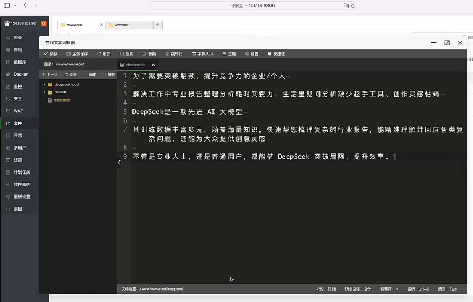Click line number 9 in gutter
473x302 pixels.
pyautogui.click(x=125, y=157)
